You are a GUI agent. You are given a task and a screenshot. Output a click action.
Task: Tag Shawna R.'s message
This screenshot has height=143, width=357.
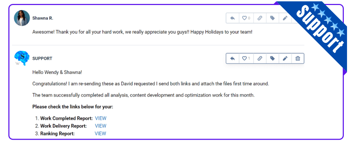272,18
